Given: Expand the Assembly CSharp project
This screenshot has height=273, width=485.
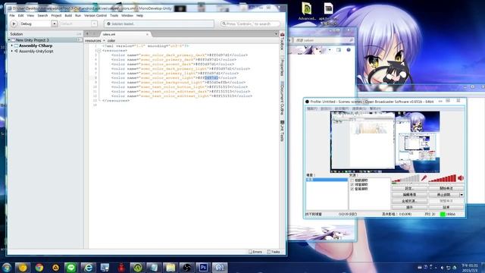Looking at the screenshot, I should tap(12, 45).
